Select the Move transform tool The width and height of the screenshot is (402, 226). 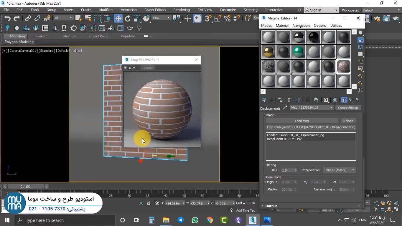point(118,19)
